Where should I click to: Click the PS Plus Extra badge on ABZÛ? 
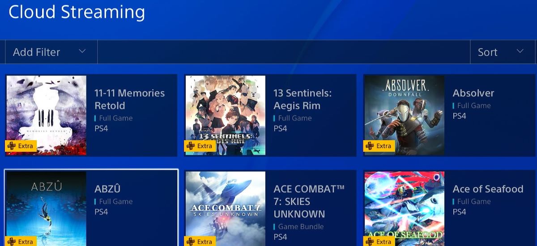pyautogui.click(x=21, y=241)
